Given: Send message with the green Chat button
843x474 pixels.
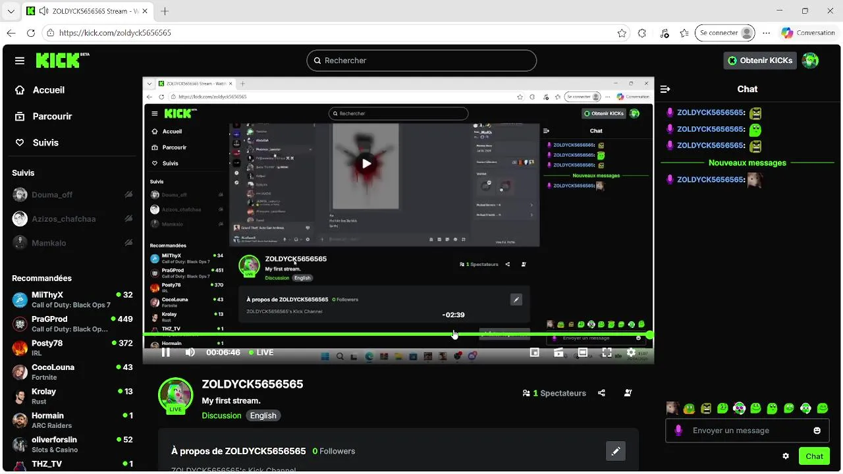Looking at the screenshot, I should 814,456.
